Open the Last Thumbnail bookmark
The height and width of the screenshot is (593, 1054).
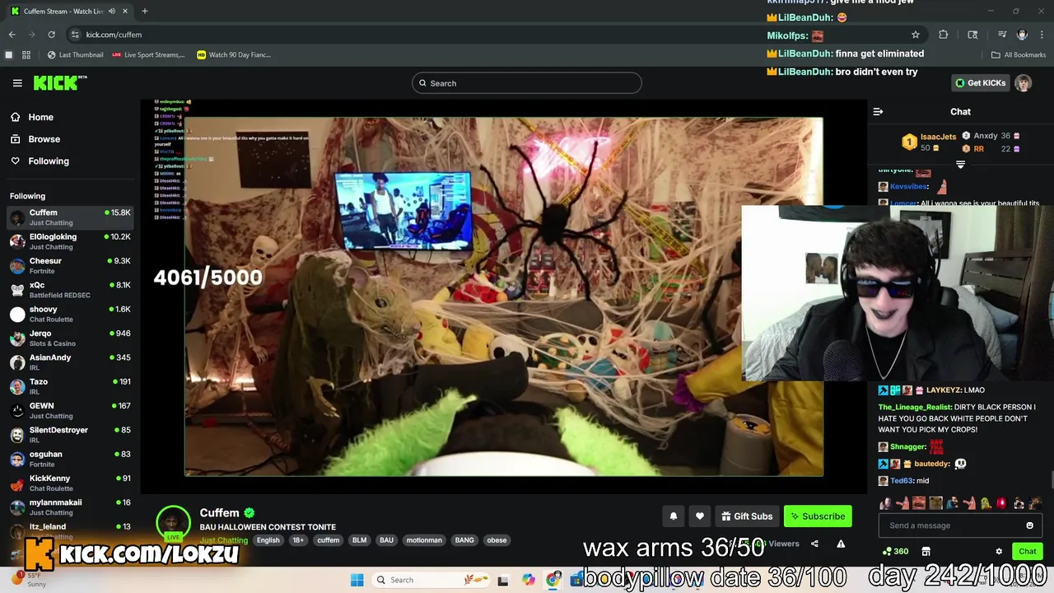(x=75, y=55)
